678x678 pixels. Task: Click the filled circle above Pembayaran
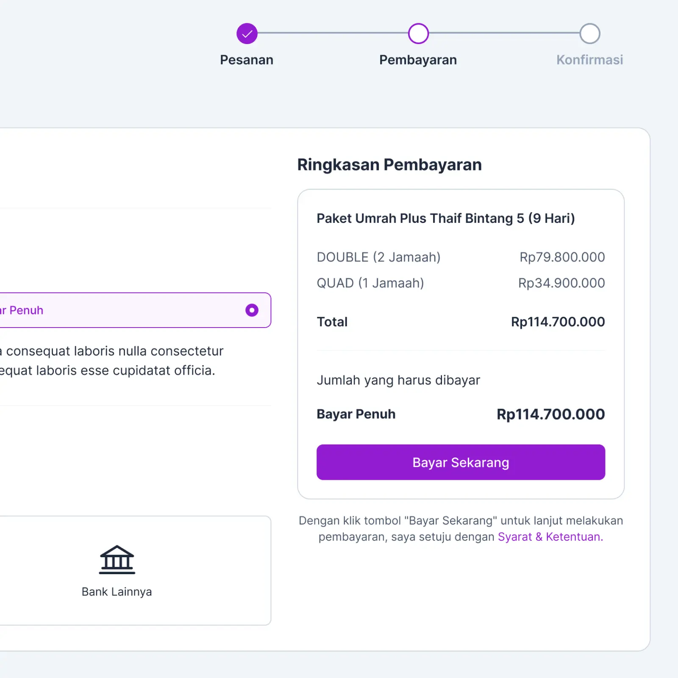point(418,33)
